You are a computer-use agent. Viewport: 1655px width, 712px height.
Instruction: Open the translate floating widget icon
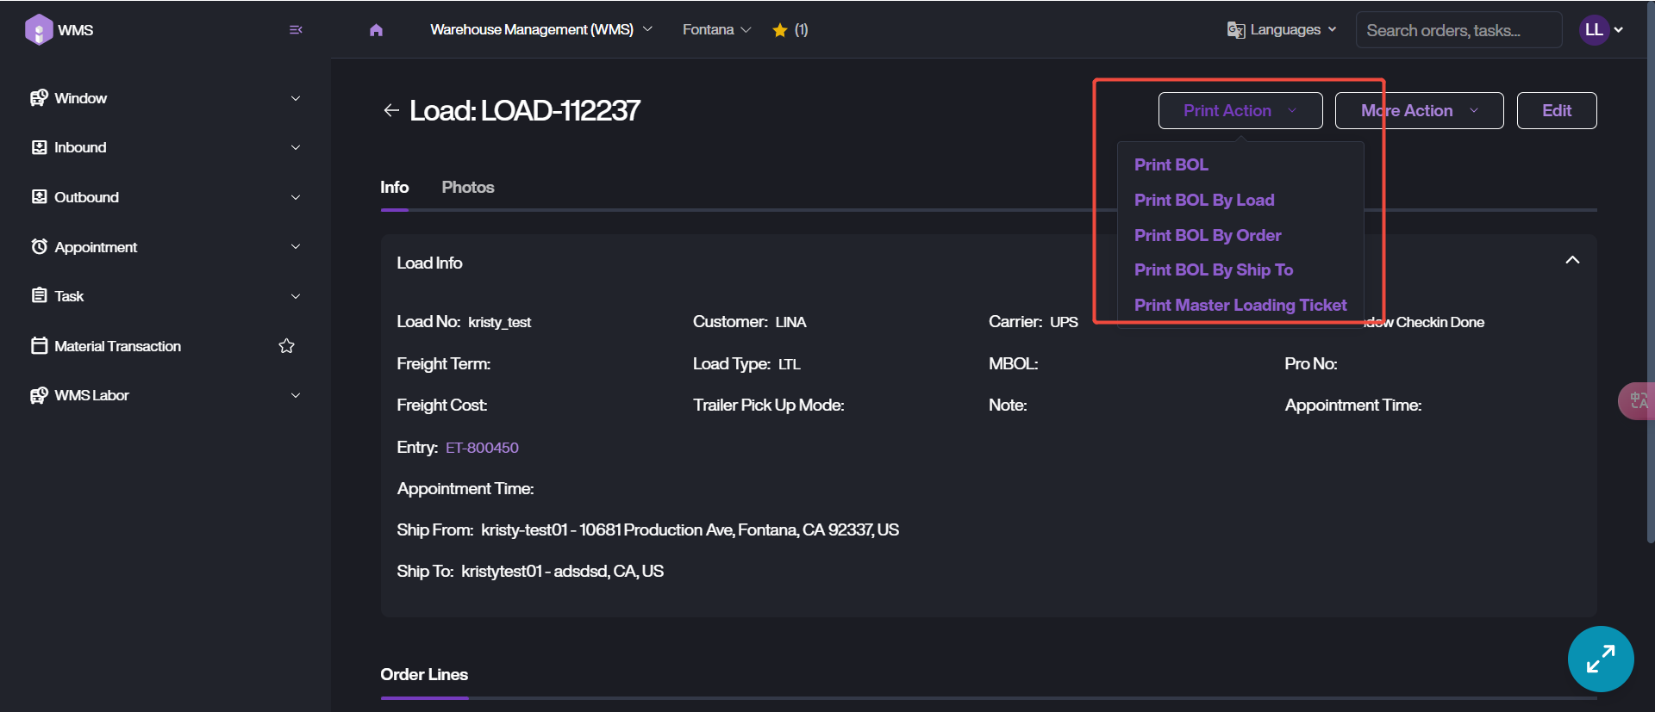[1638, 400]
